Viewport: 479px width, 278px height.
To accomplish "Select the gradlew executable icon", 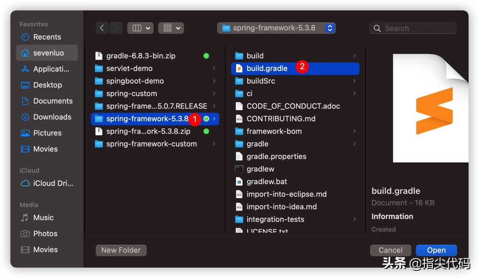I will tap(239, 169).
